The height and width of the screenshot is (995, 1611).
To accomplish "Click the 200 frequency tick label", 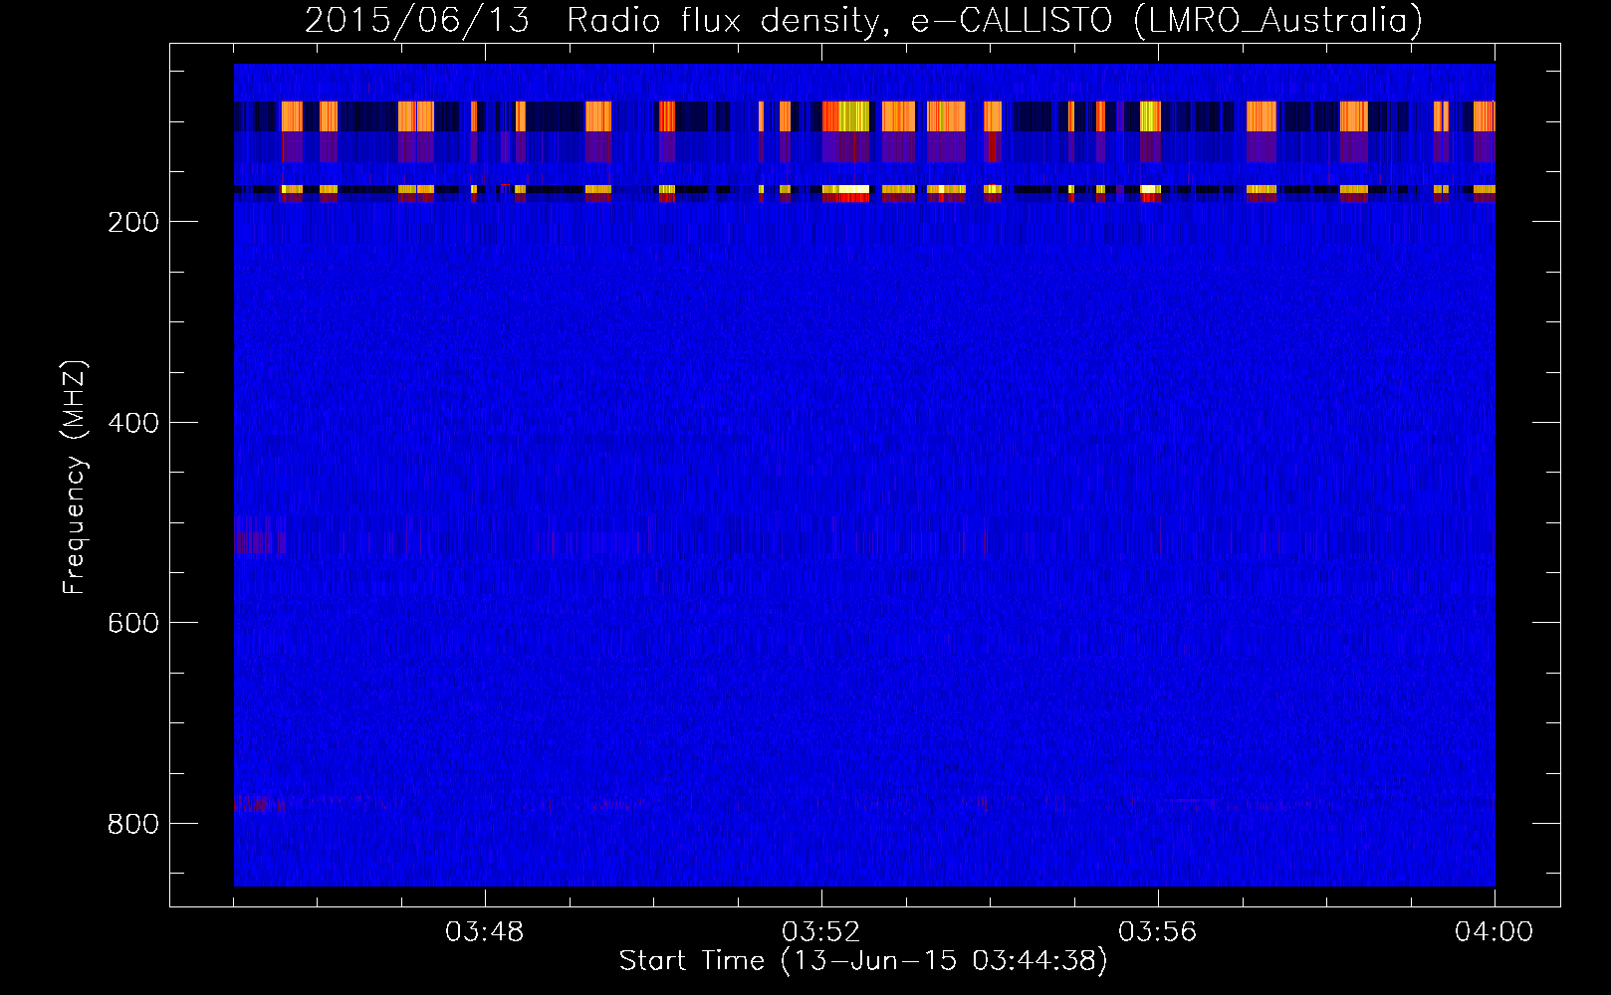I will (x=132, y=222).
